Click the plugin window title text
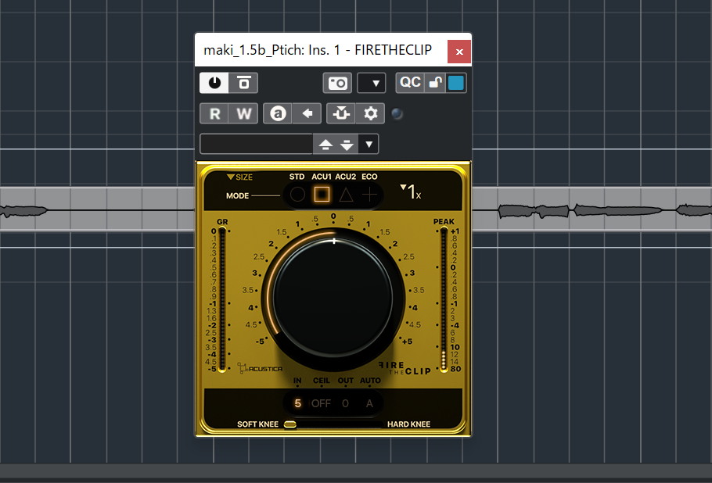 (318, 50)
